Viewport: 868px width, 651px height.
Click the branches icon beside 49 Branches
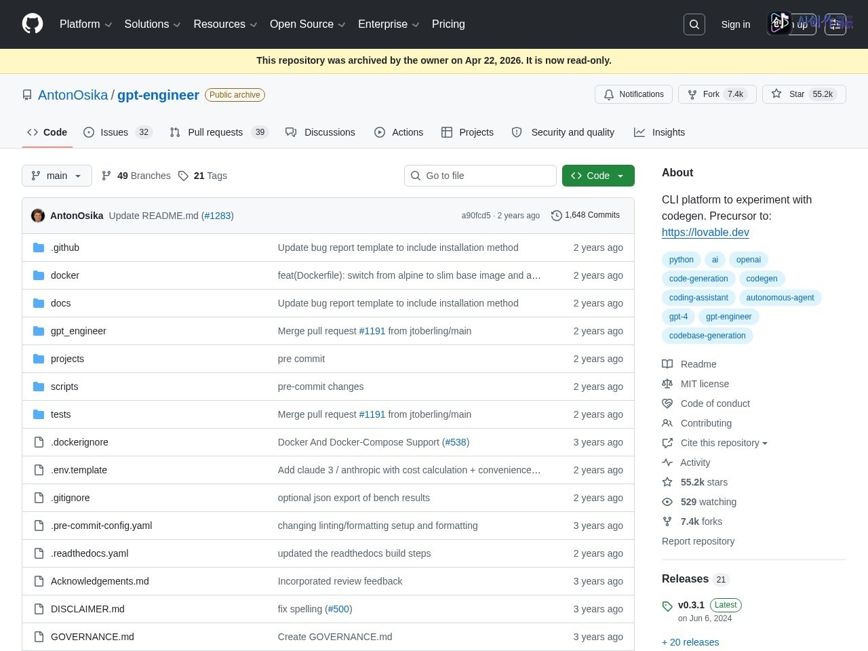[x=106, y=176]
